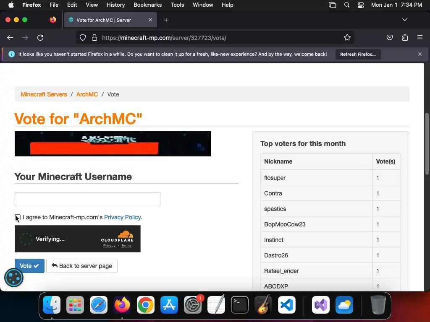Screen dimensions: 430x322
Task: Launch Safari from the dock
Action: (x=99, y=305)
